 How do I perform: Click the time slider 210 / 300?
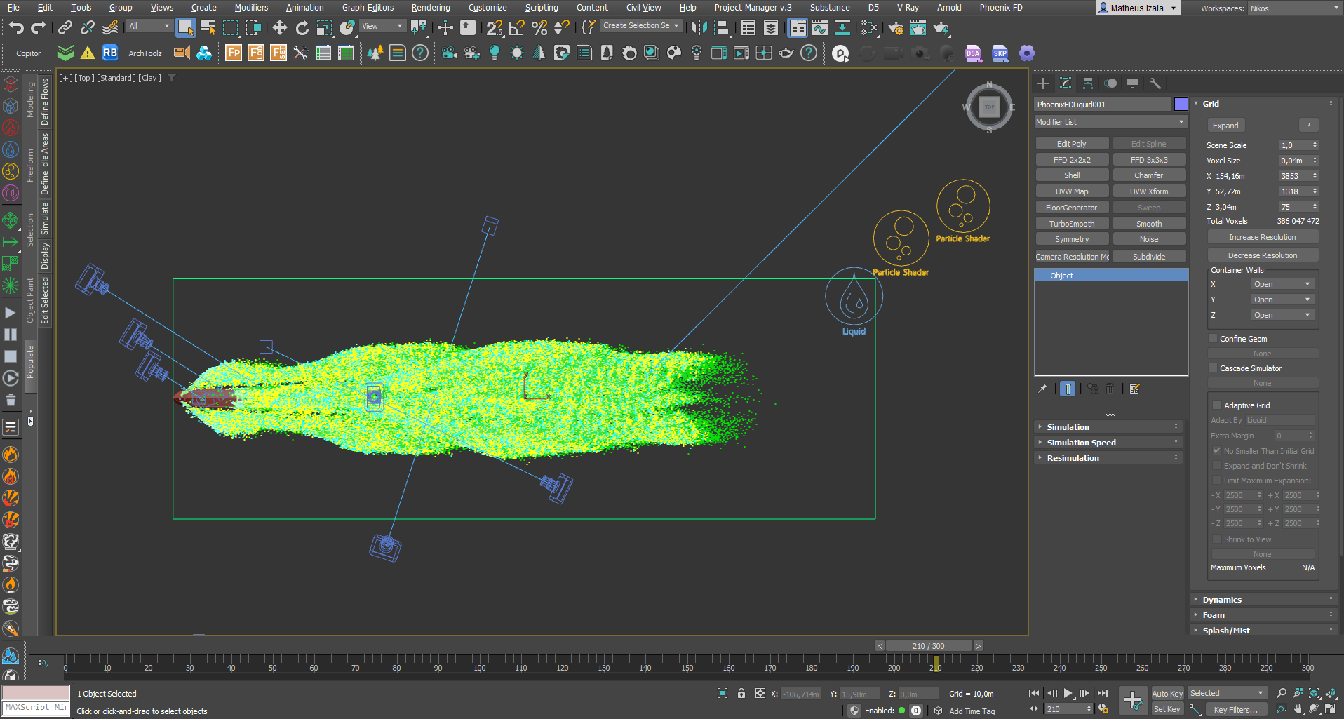(x=929, y=646)
